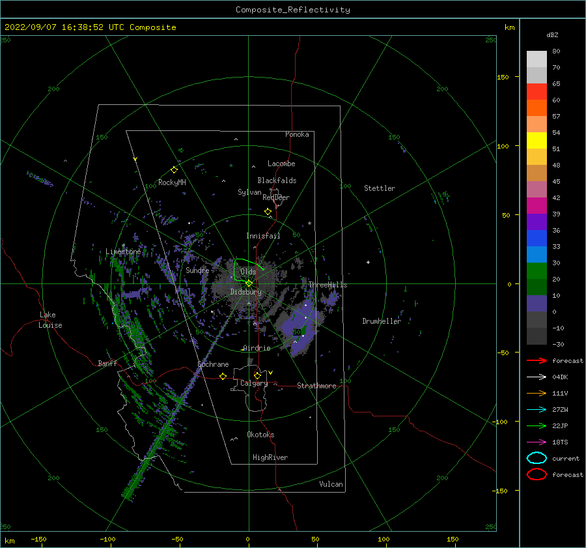586x548 pixels.
Task: Click the Blackfalds town label
Action: [277, 180]
